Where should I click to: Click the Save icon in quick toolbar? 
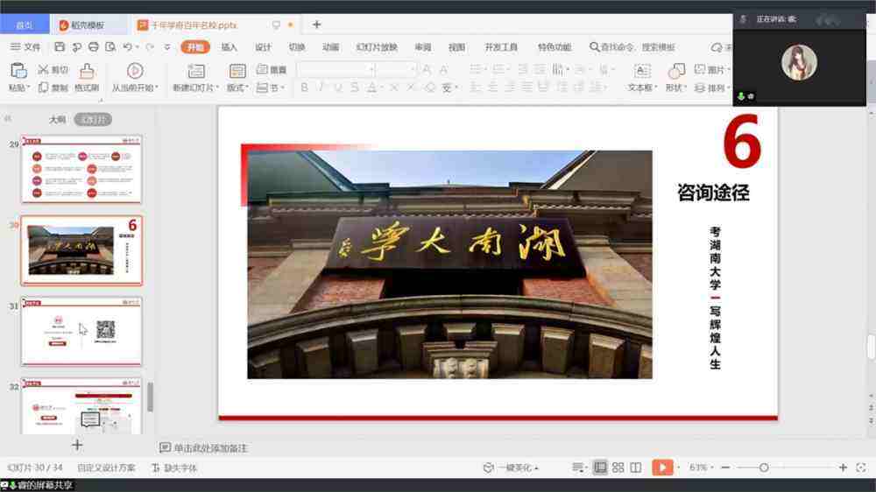pos(60,47)
